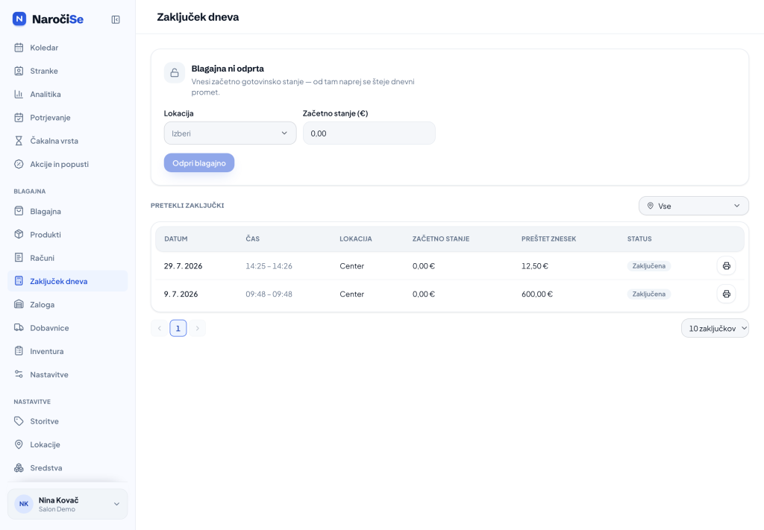Navigate to Storitve in sidebar
The height and width of the screenshot is (530, 764).
(x=68, y=421)
